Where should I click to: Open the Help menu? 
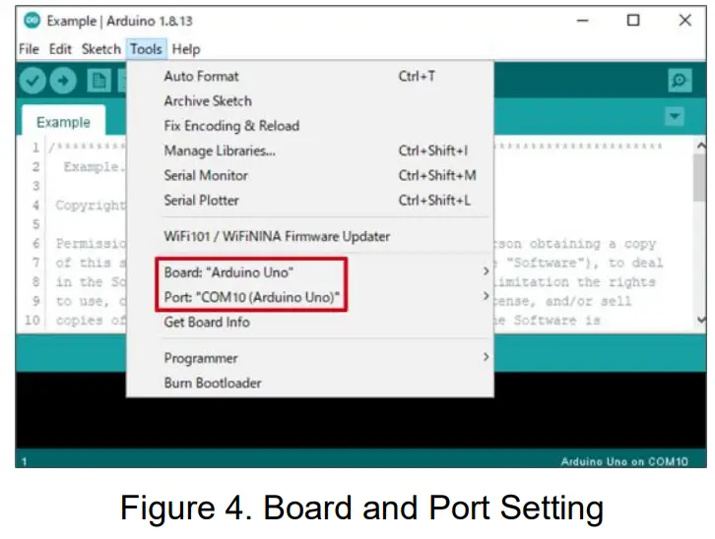click(186, 49)
